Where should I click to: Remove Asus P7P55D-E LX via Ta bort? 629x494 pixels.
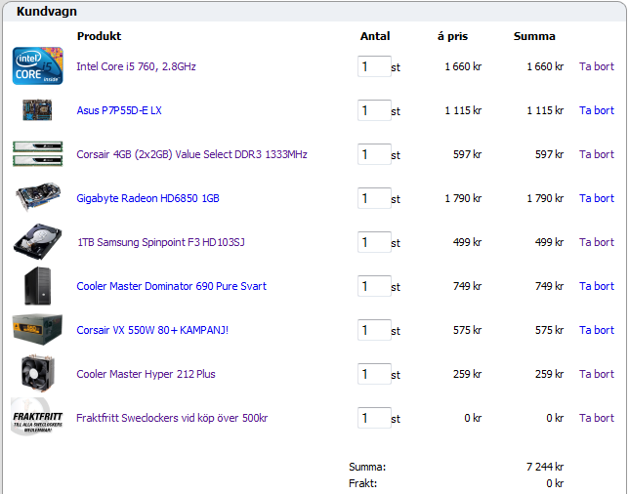click(x=597, y=110)
